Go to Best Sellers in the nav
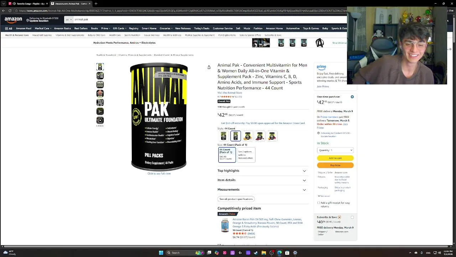 81,29
